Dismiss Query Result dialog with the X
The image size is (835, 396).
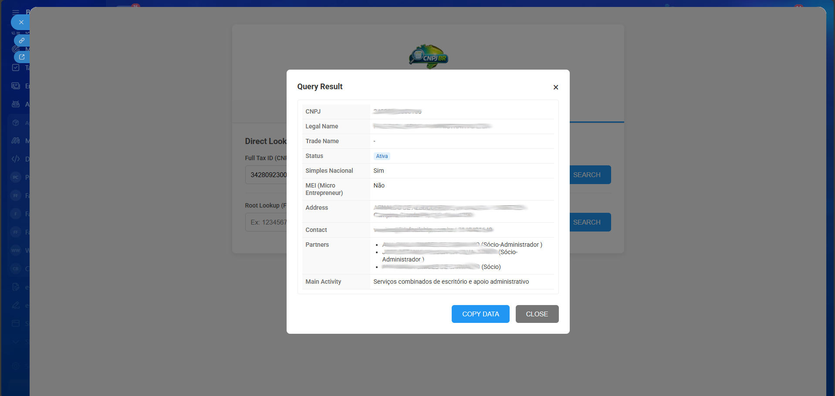555,87
